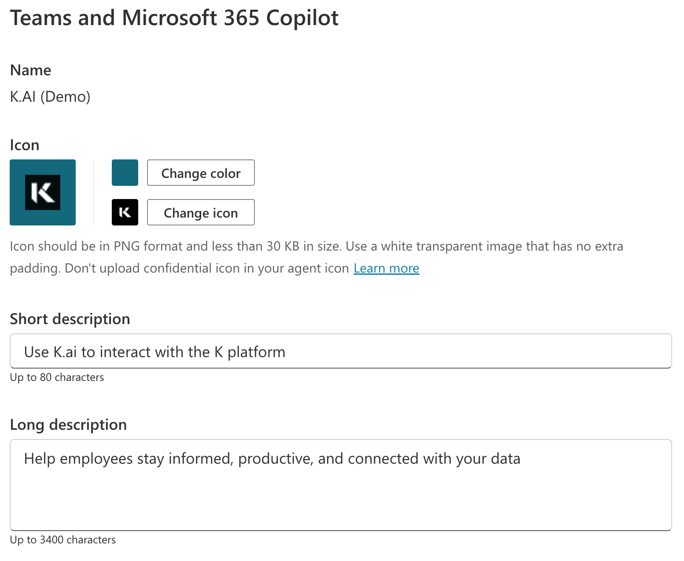The width and height of the screenshot is (684, 561).
Task: Select the small black K icon thumbnail
Action: 125,212
